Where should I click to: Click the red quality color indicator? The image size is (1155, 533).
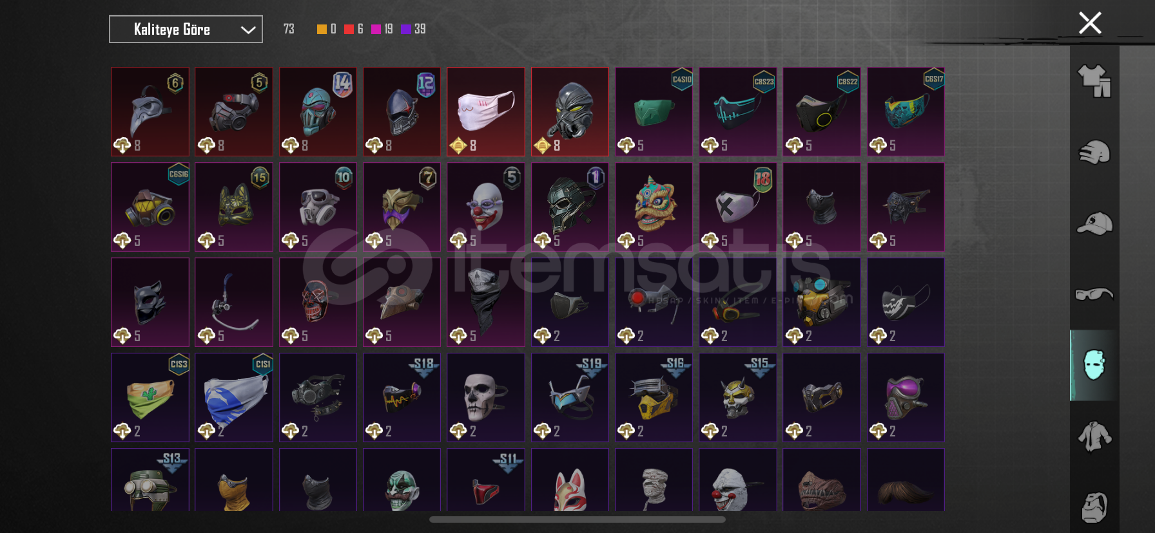pyautogui.click(x=349, y=29)
